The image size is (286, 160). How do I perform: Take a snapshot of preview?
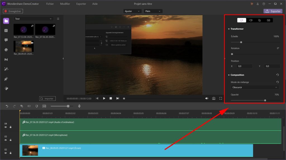(x=214, y=98)
